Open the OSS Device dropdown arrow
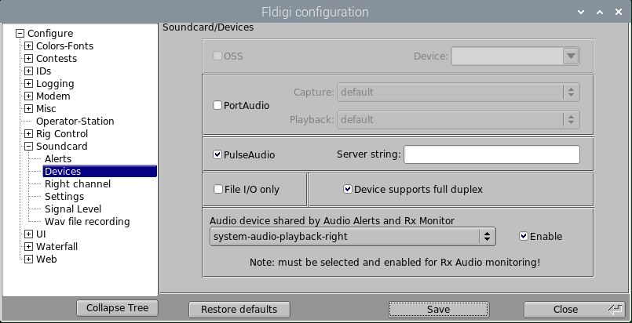The width and height of the screenshot is (632, 323). (571, 56)
